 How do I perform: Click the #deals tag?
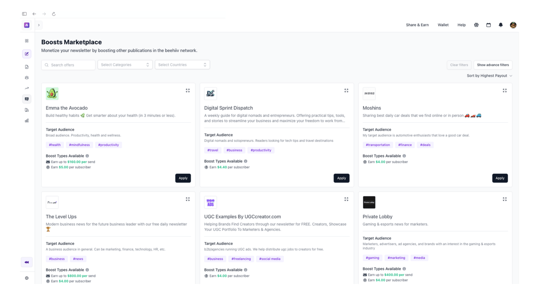coord(425,145)
